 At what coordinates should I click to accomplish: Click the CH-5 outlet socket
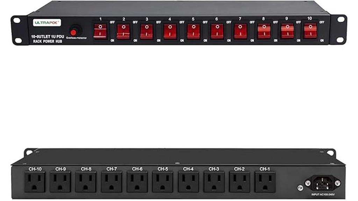click(x=163, y=182)
